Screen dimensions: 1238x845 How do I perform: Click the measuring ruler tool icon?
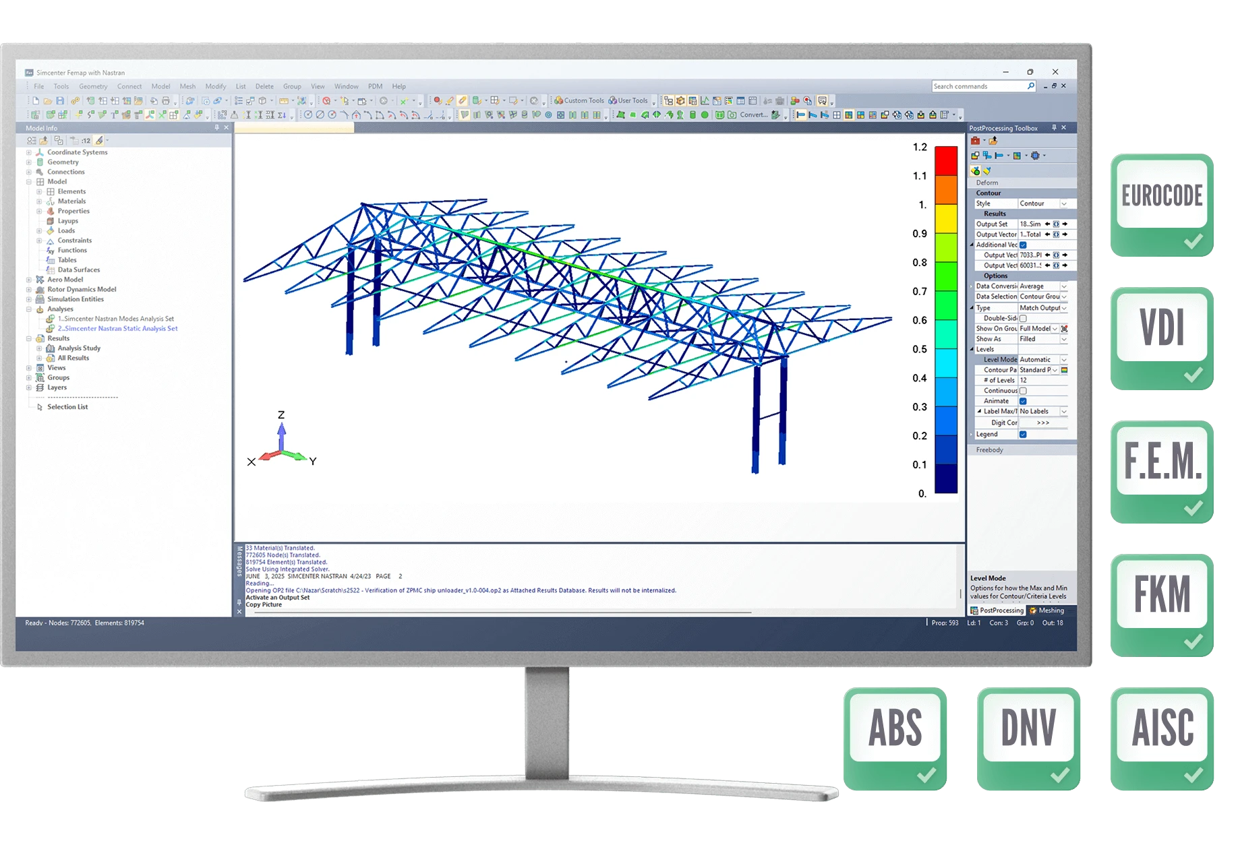[283, 100]
